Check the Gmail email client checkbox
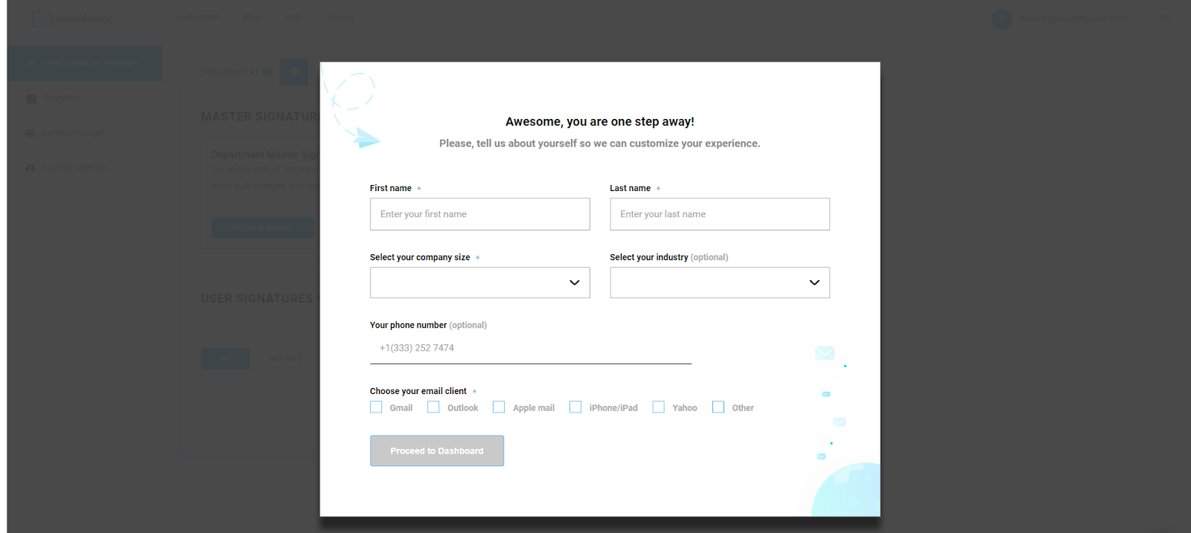Screen dimensions: 1191x533 tap(376, 407)
